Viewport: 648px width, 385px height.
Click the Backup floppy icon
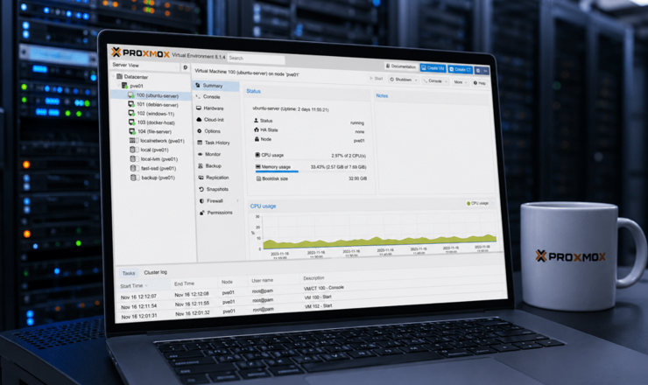200,165
